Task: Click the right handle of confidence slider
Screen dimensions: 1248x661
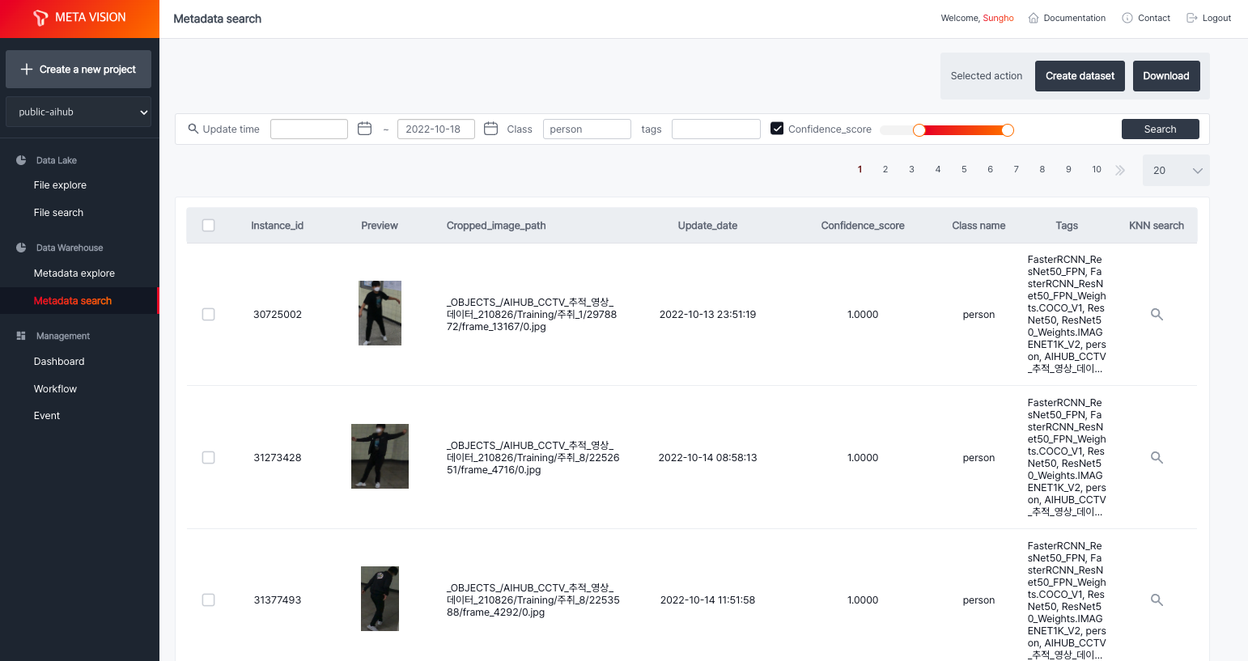Action: click(x=1008, y=130)
